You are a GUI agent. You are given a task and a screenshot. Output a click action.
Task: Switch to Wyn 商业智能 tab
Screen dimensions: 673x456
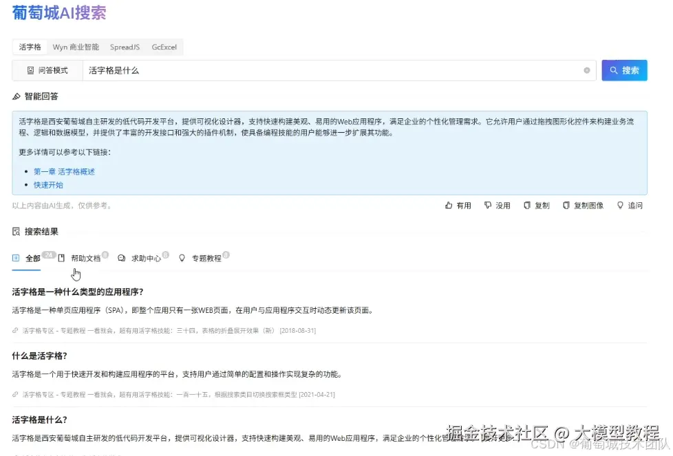point(76,47)
